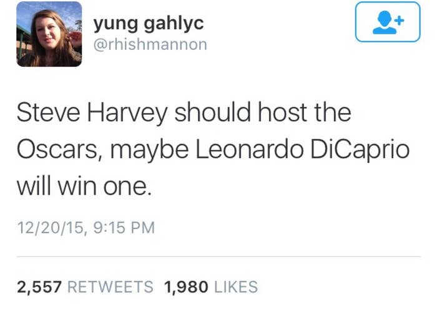This screenshot has width=437, height=315.
Task: View the 1,980 likes count
Action: [x=186, y=287]
